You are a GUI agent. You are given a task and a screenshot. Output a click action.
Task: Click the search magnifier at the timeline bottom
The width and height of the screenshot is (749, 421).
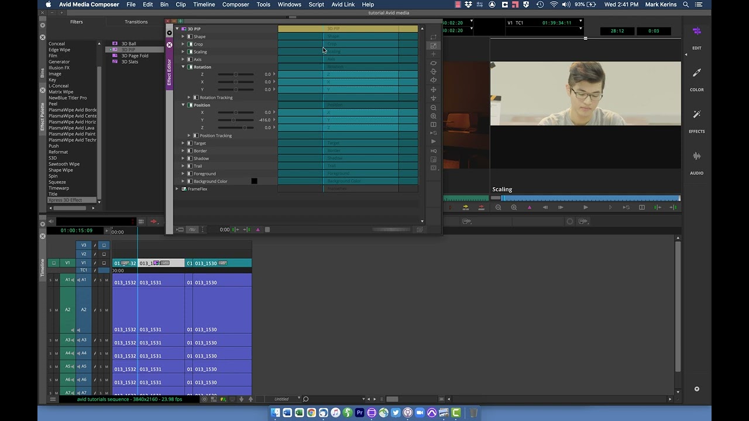[305, 399]
